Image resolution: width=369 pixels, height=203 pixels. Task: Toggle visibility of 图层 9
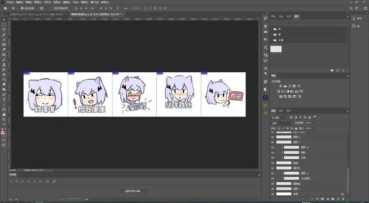(x=273, y=142)
